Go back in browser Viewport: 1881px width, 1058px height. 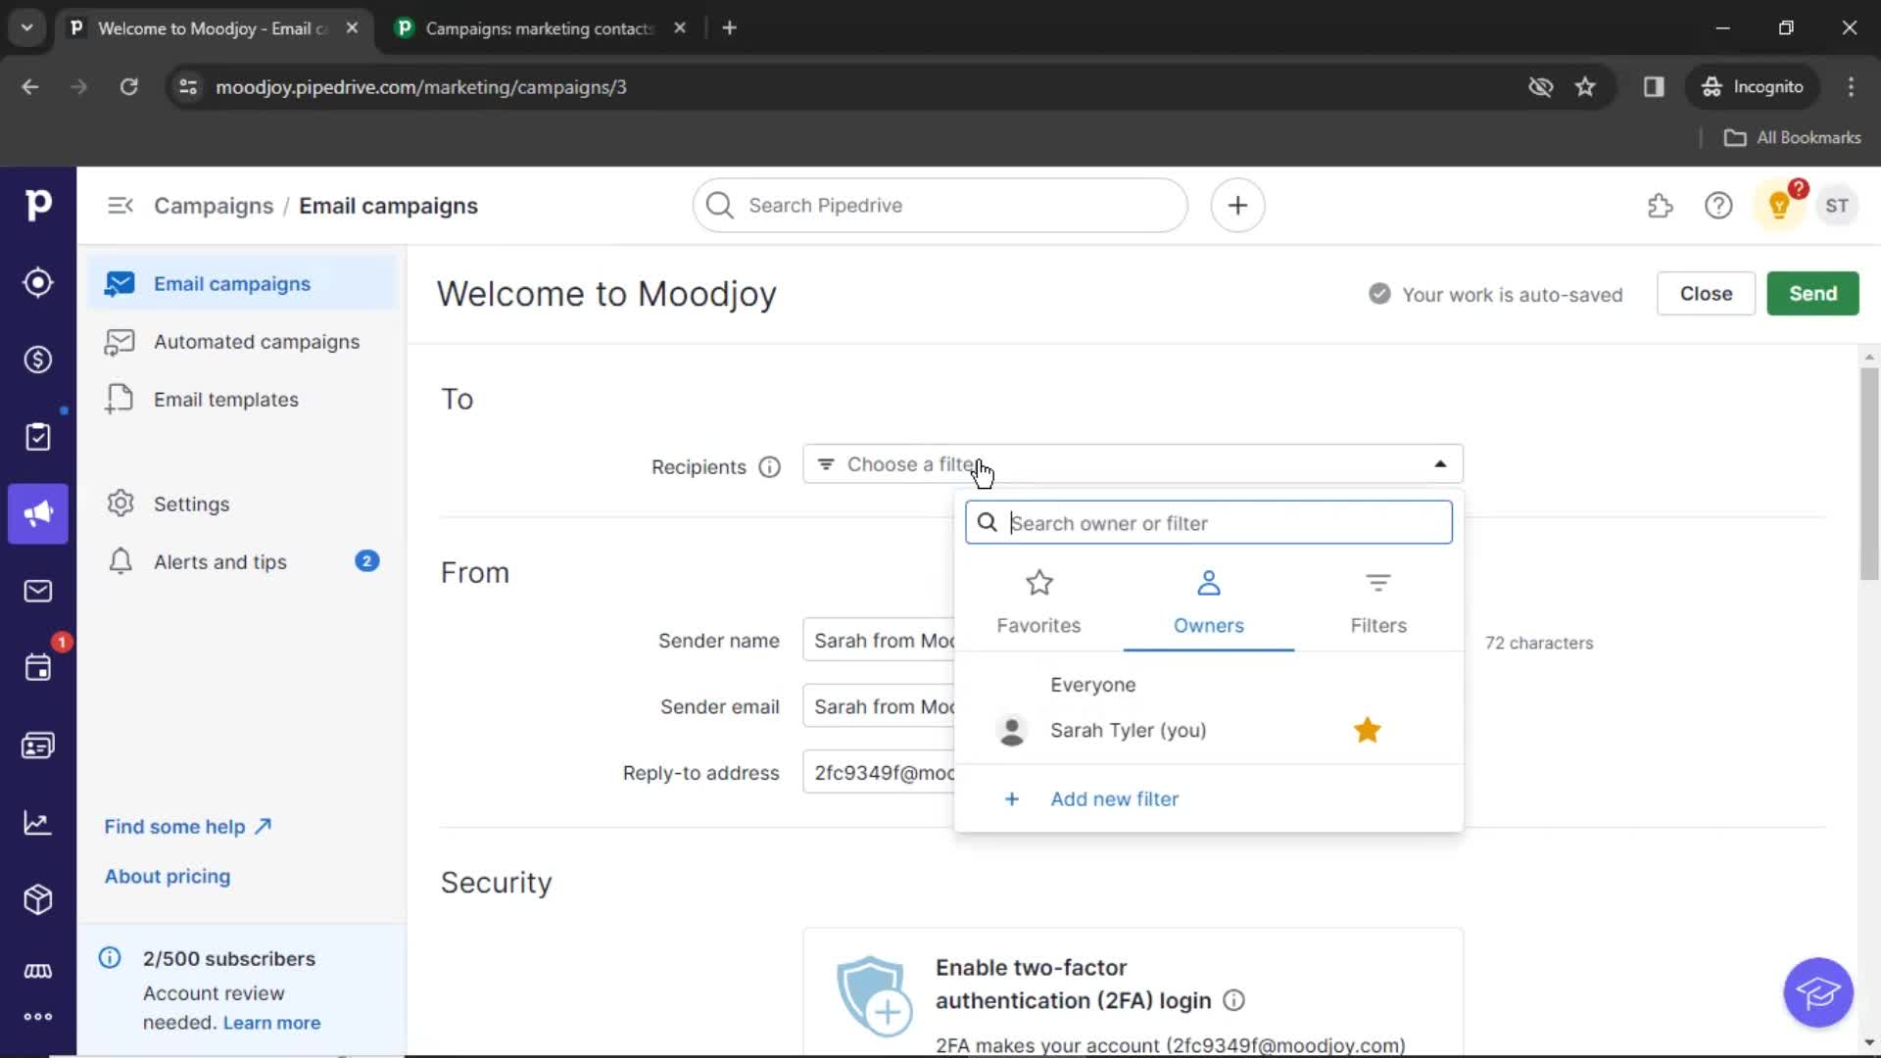point(30,87)
